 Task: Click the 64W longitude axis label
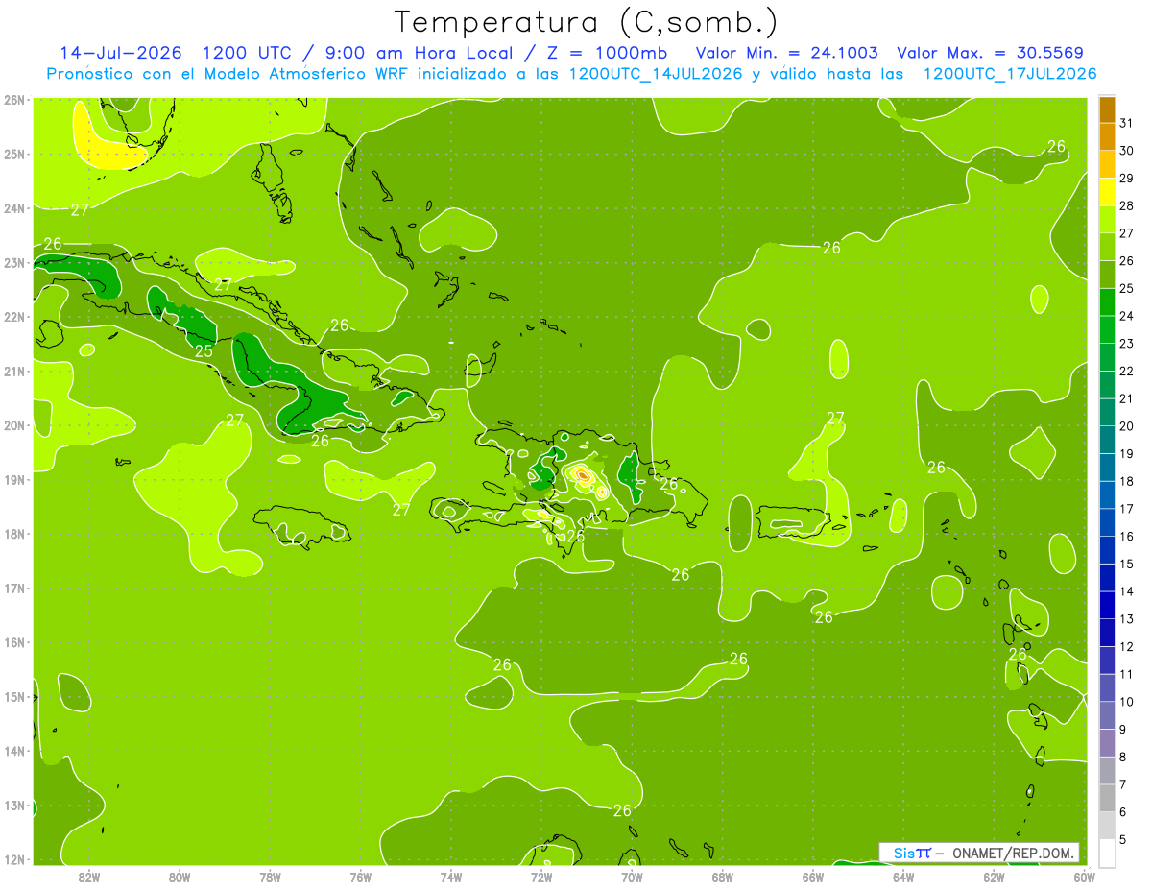point(903,877)
